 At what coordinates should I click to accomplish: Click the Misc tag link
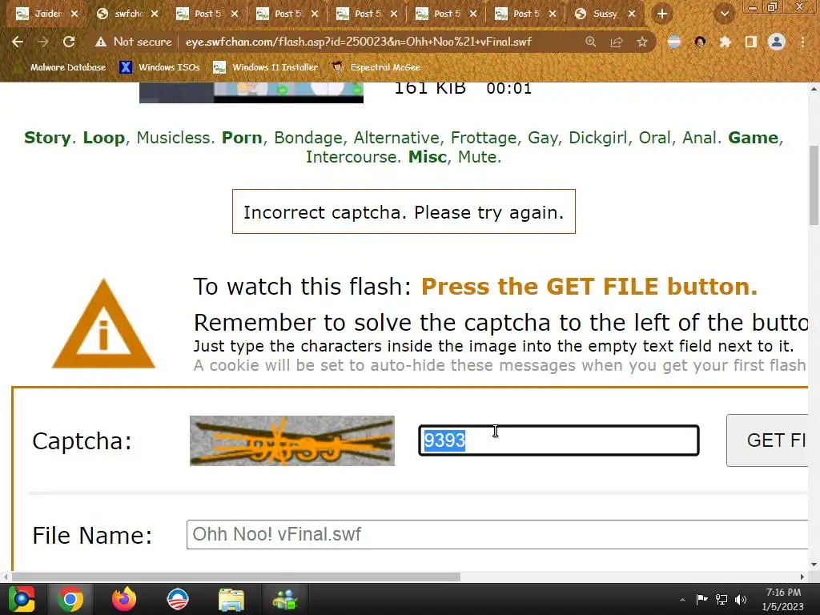428,157
